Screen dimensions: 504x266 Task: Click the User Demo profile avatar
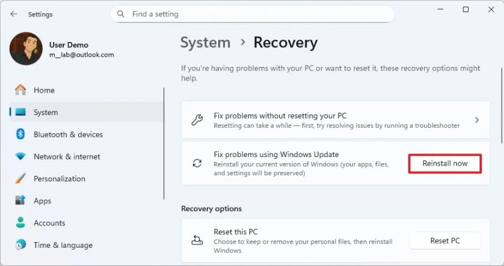point(26,49)
